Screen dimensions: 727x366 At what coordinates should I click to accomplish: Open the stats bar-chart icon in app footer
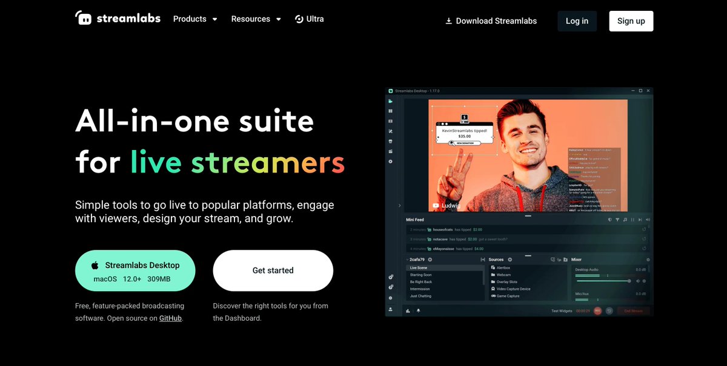408,311
